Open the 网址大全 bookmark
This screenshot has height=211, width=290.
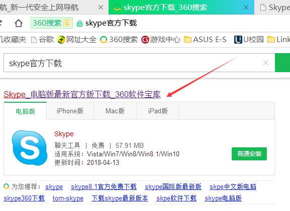tap(77, 40)
